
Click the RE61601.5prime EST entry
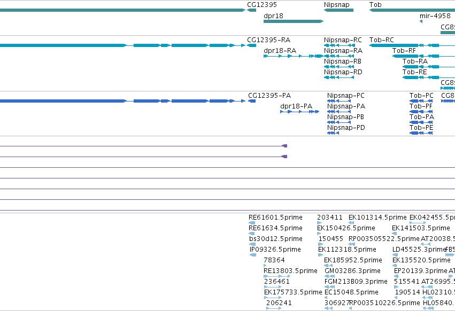pos(275,217)
